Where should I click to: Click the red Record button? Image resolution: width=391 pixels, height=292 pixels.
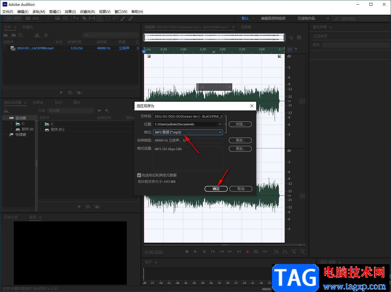tap(247, 252)
